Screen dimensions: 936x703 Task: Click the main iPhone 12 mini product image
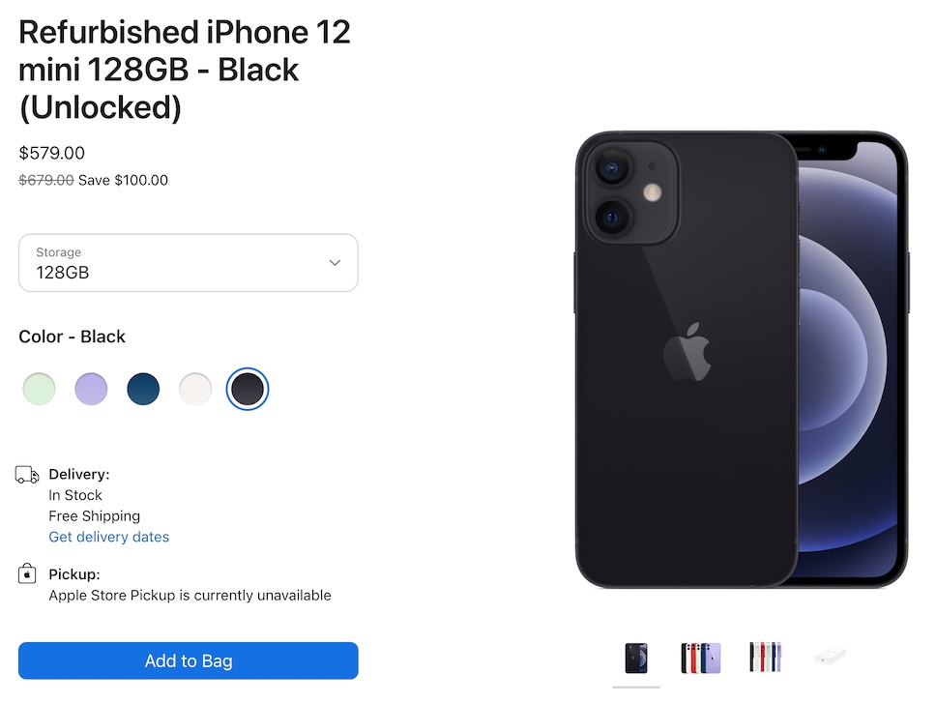(742, 360)
